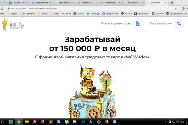
Task: Open the Курсы bookmark folder
Action: click(x=12, y=14)
